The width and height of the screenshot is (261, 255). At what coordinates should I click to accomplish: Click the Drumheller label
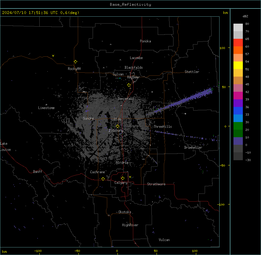193,147
